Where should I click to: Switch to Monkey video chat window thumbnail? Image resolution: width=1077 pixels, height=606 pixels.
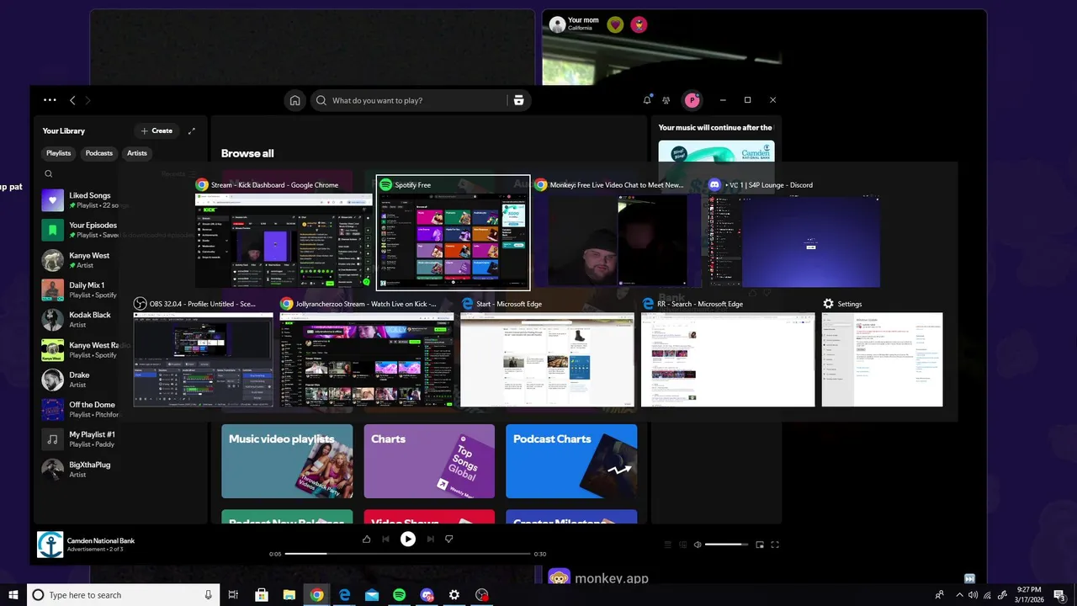tap(618, 232)
